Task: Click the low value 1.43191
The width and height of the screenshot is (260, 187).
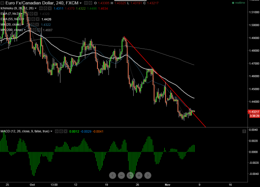Action: coord(136,3)
